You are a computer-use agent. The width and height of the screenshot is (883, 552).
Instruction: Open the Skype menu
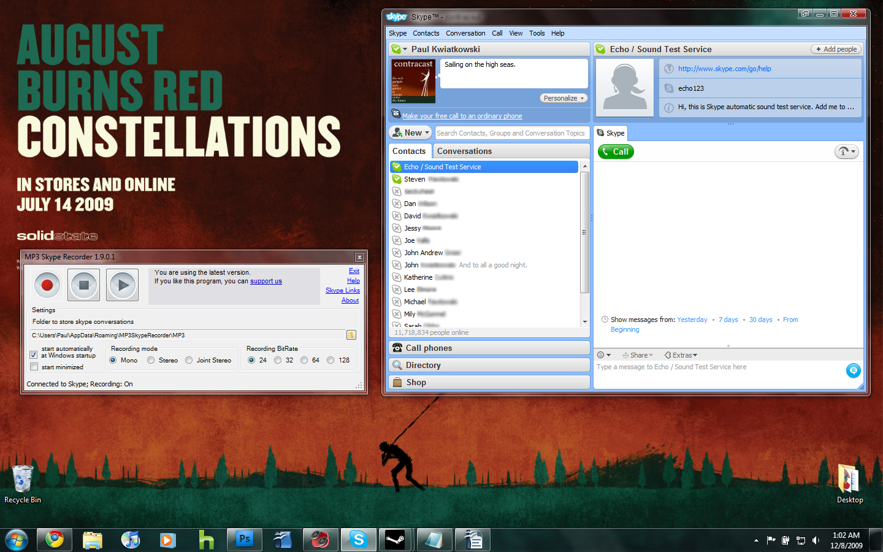click(397, 33)
